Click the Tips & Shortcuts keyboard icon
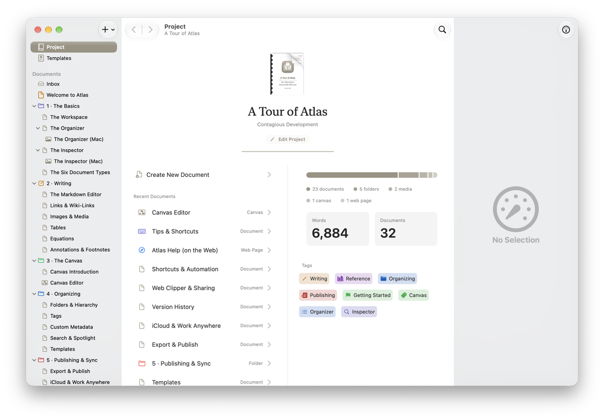This screenshot has height=420, width=604. pos(142,231)
